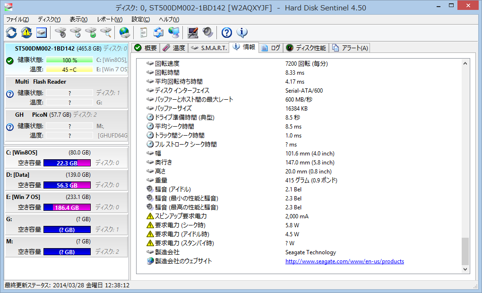Select the C: [Win8OS] partition label
This screenshot has width=482, height=293.
click(x=22, y=153)
